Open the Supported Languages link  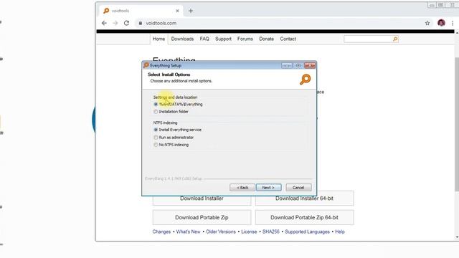308,231
